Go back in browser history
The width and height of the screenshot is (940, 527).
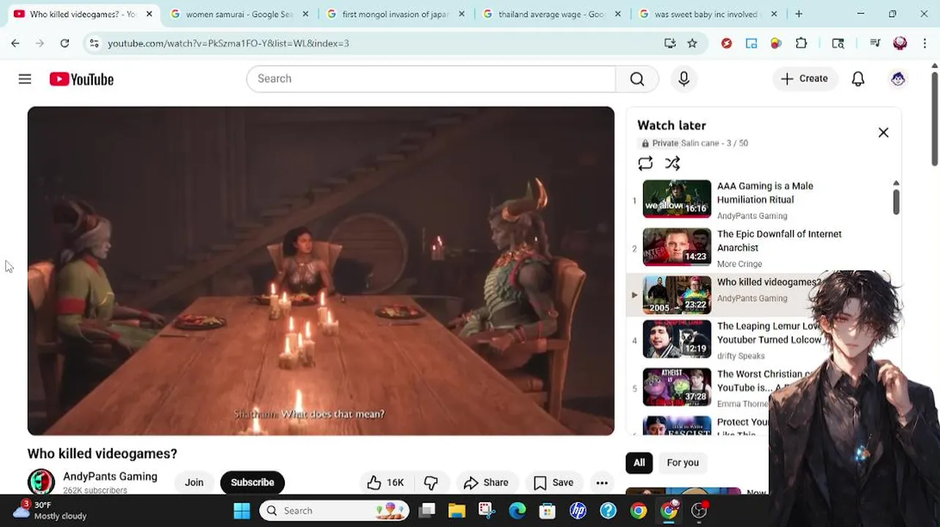click(15, 43)
